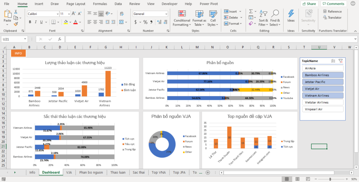Click the Reference button
Viewport: 359px width, 182px height.
pos(332,12)
